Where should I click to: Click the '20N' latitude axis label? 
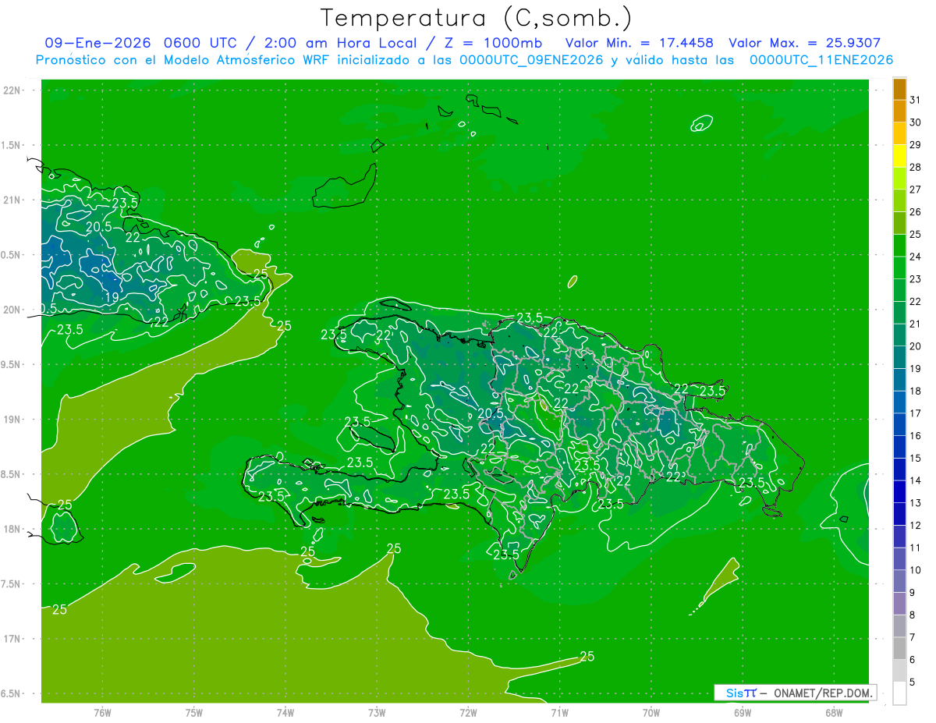click(x=11, y=310)
